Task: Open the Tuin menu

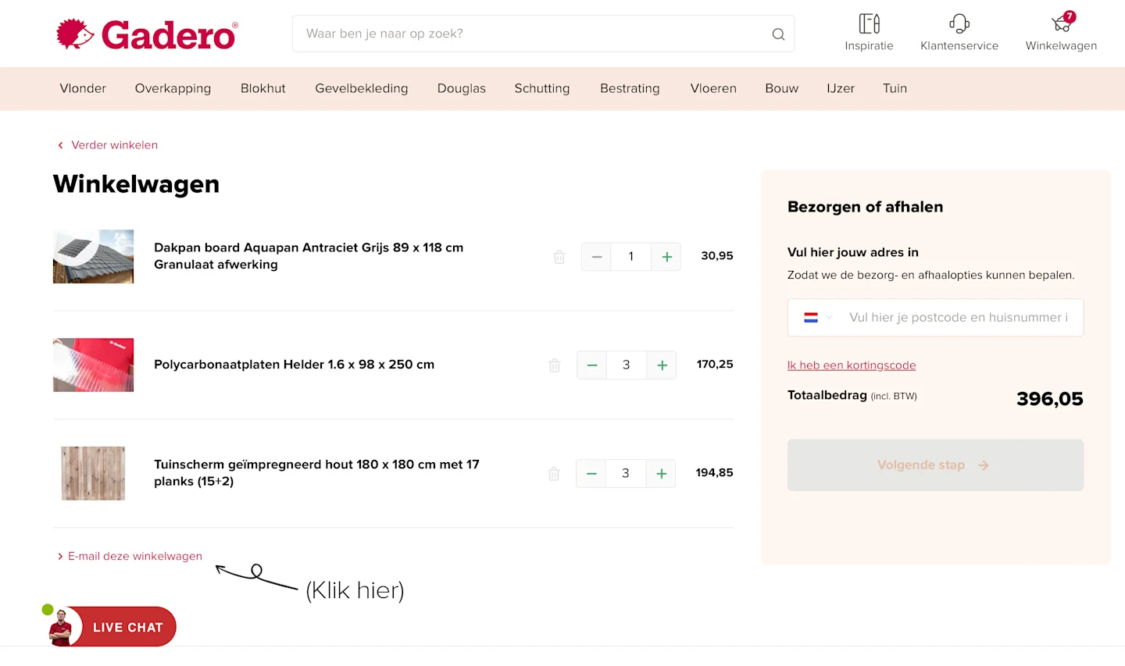Action: point(895,89)
